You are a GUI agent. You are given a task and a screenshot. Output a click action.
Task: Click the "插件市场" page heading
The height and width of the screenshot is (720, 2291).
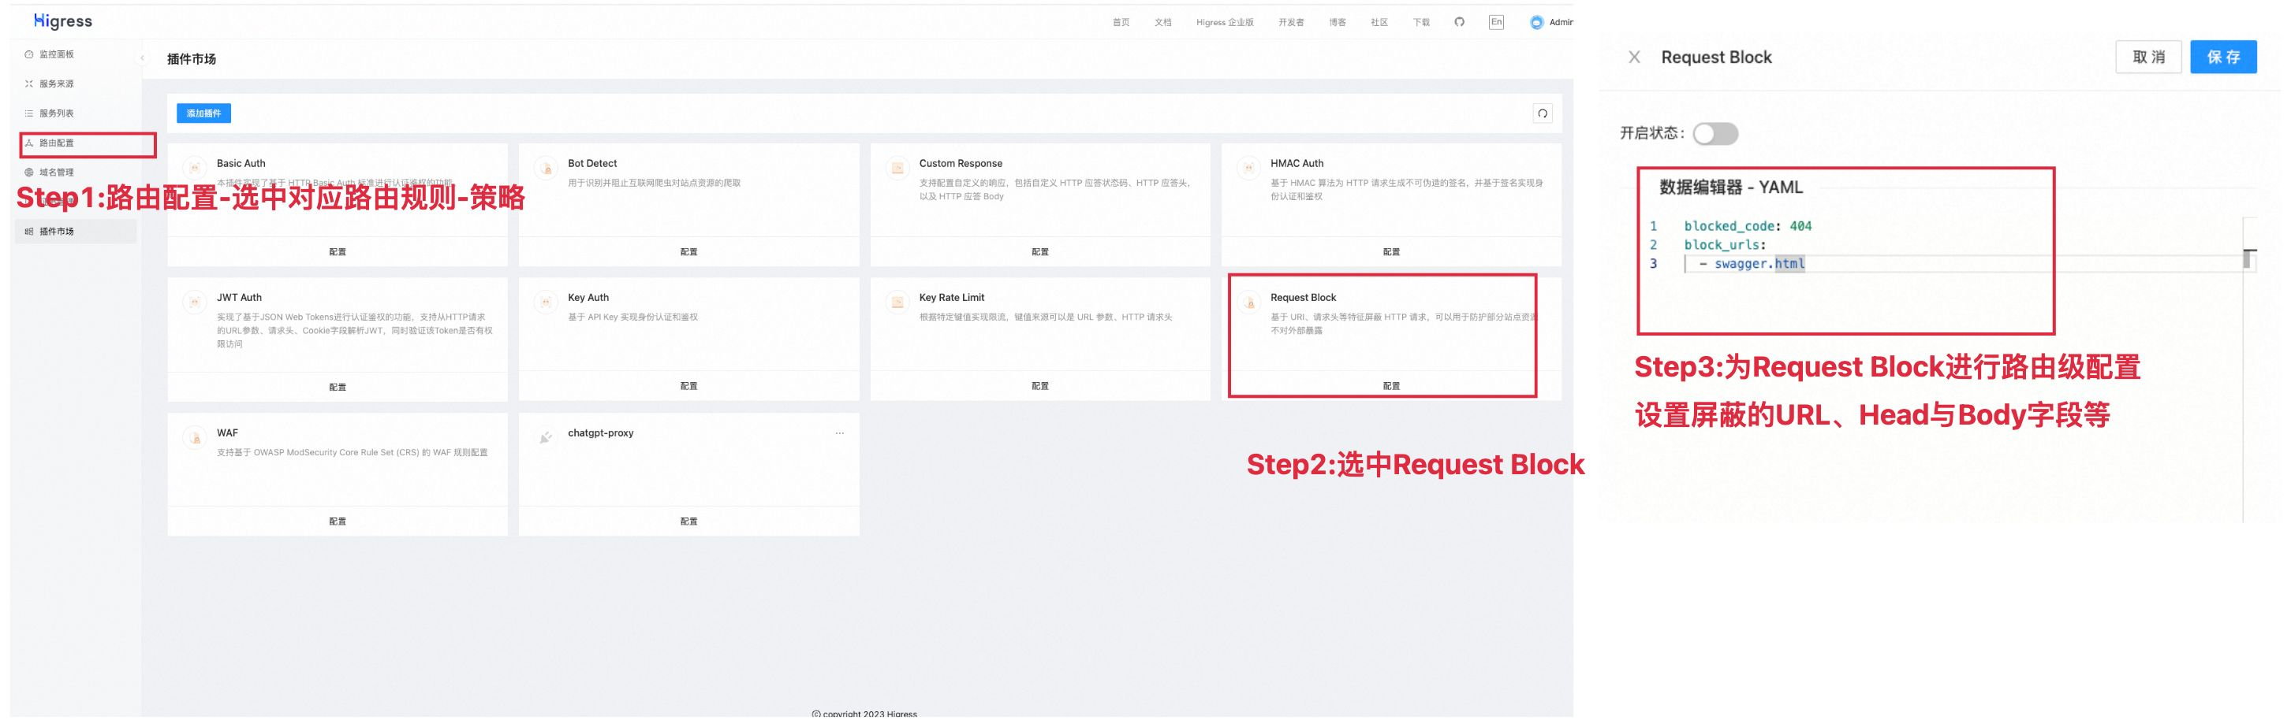[191, 58]
